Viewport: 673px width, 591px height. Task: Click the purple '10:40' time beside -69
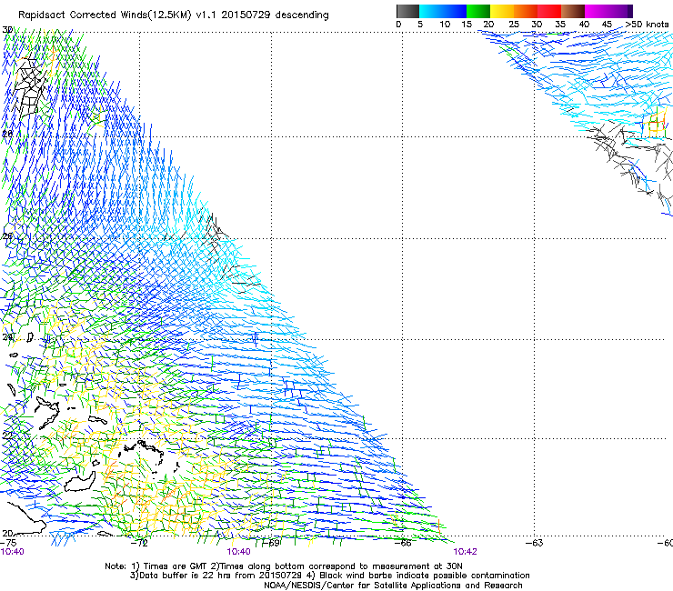[x=238, y=552]
